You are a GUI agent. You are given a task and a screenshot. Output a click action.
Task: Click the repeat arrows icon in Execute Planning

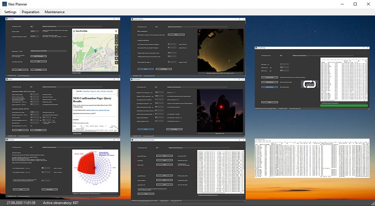310,84
